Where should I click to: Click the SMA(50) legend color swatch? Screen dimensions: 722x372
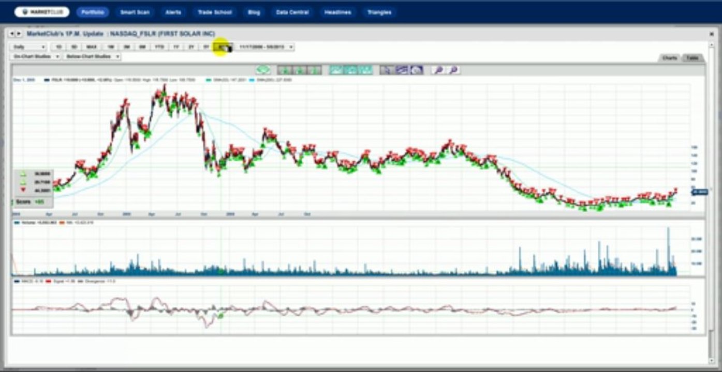(208, 80)
